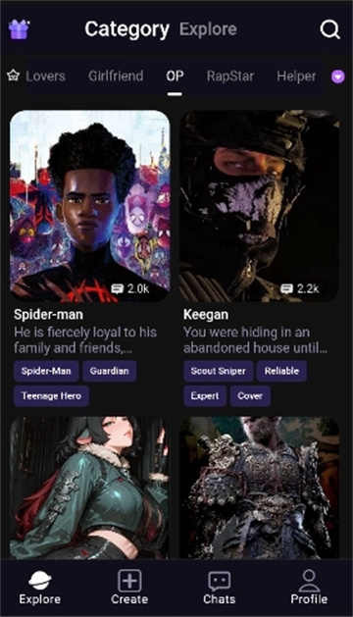Open the Chats bubble icon
Viewport: 353px width, 617px height.
tap(220, 581)
